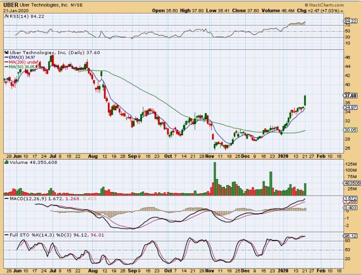Viewport: 361px width, 275px height.
Task: Click the Close 37.60 header value
Action: point(246,11)
